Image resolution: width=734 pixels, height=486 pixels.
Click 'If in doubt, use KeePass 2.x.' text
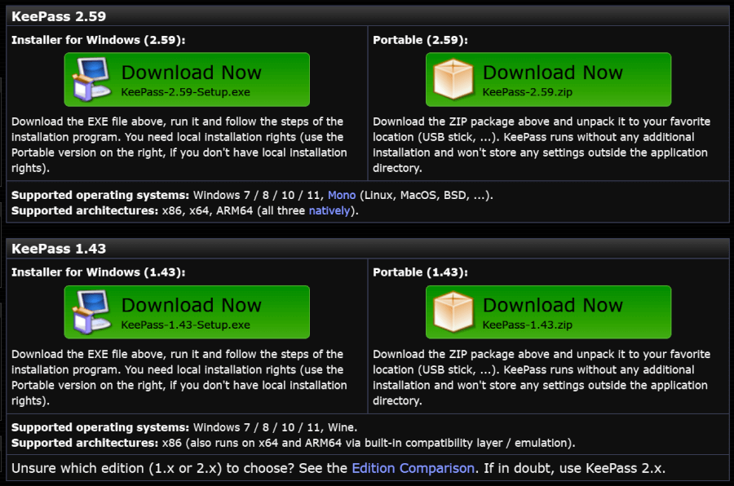coord(574,468)
